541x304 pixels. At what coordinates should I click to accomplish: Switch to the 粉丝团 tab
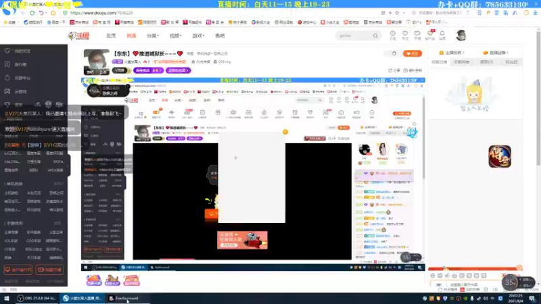(x=511, y=62)
